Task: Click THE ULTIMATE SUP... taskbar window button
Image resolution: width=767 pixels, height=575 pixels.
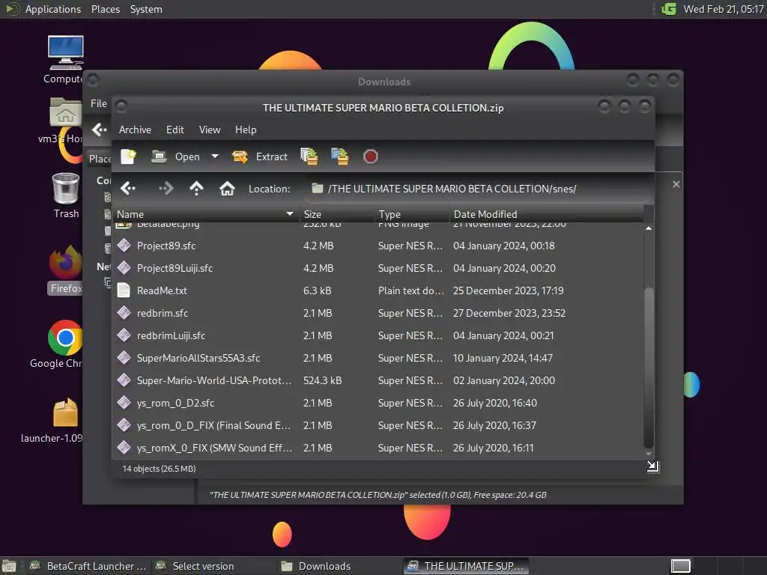Action: [467, 566]
